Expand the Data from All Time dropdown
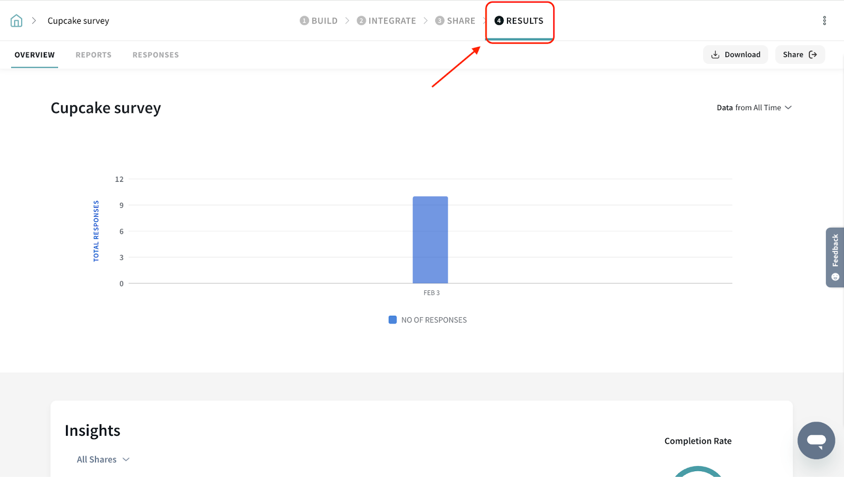 754,108
